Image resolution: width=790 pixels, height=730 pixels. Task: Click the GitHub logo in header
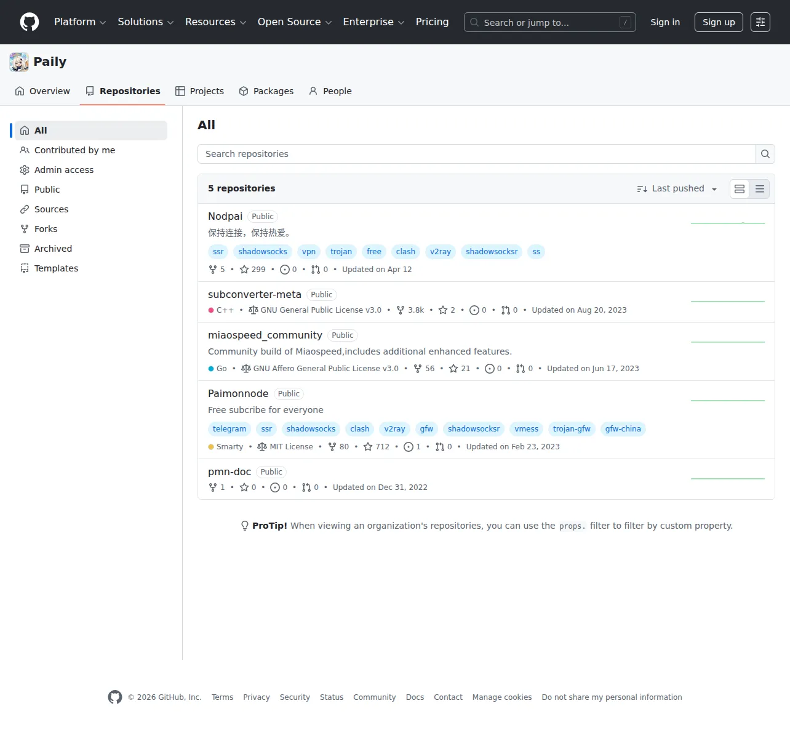coord(30,22)
